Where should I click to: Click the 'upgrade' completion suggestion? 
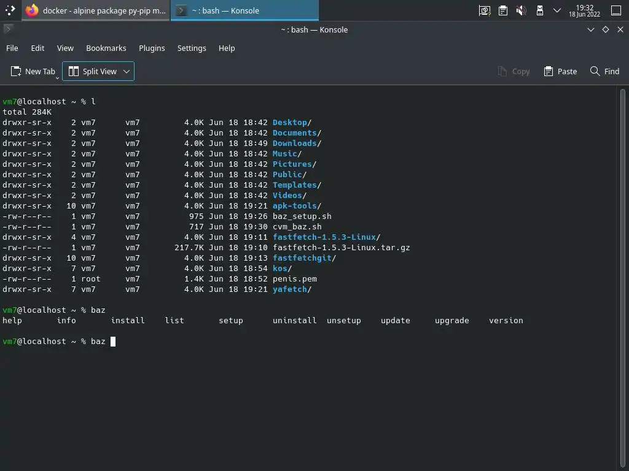[x=451, y=320]
